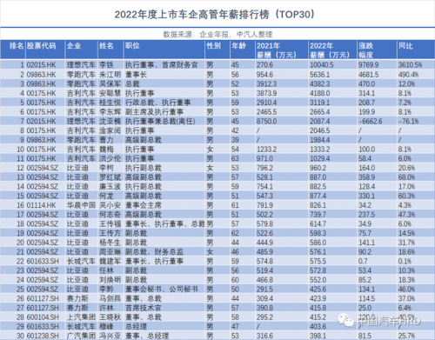This screenshot has height=340, width=435.
Task: Click the position 副总裁、财务总监
Action: 154,252
